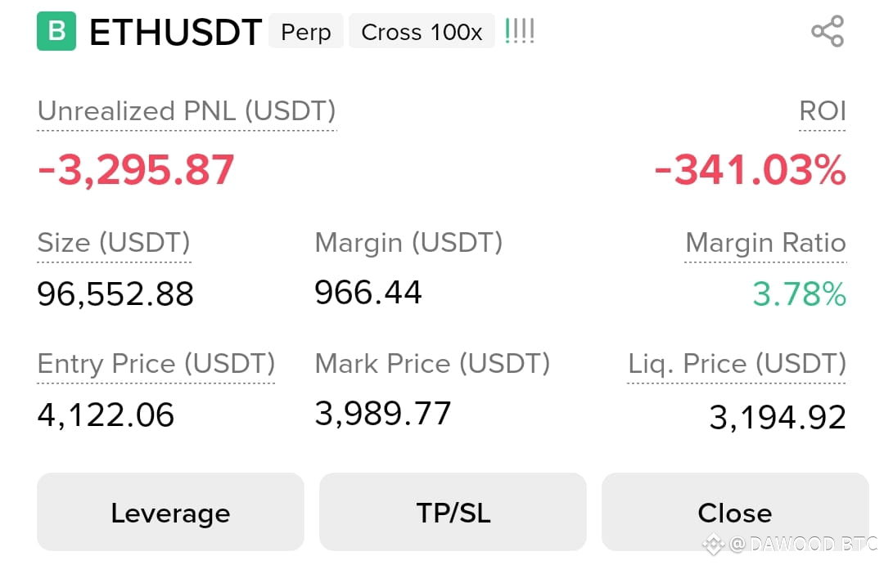The height and width of the screenshot is (565, 884).
Task: Close the ETHUSDT position
Action: tap(735, 512)
